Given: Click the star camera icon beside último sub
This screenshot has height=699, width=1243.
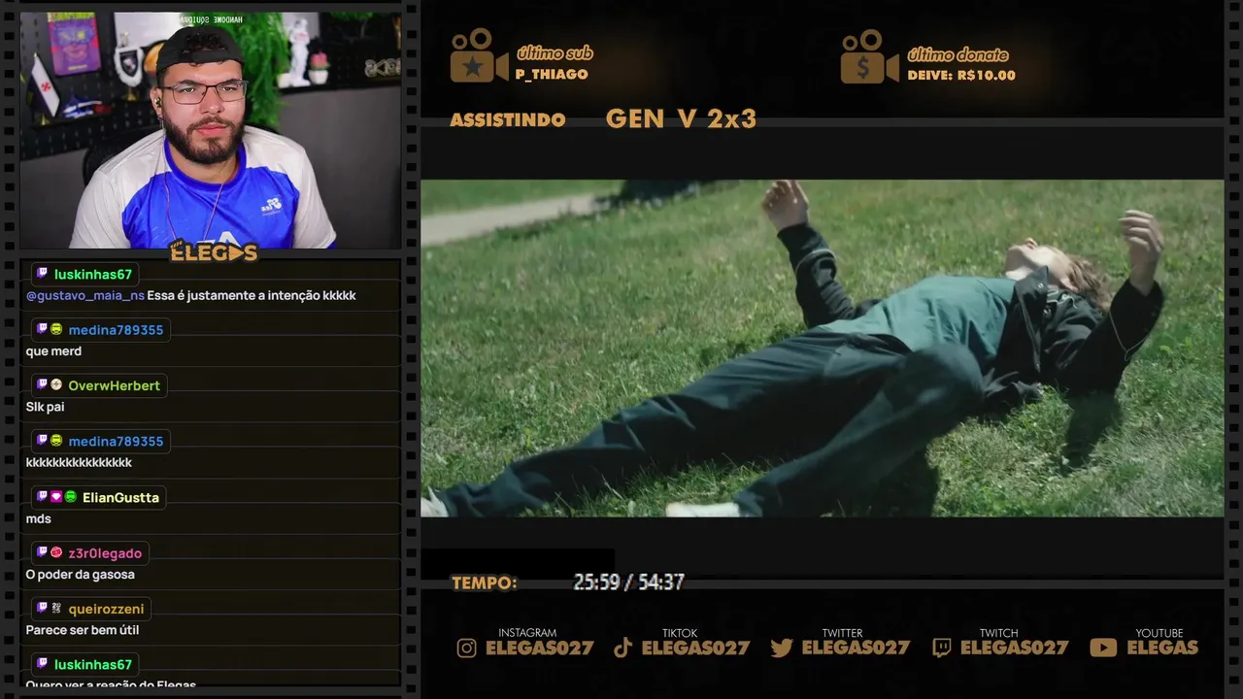Looking at the screenshot, I should click(x=479, y=56).
